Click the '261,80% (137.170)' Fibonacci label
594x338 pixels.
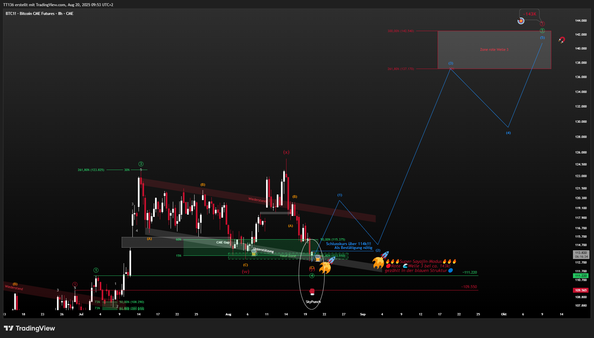(x=400, y=69)
